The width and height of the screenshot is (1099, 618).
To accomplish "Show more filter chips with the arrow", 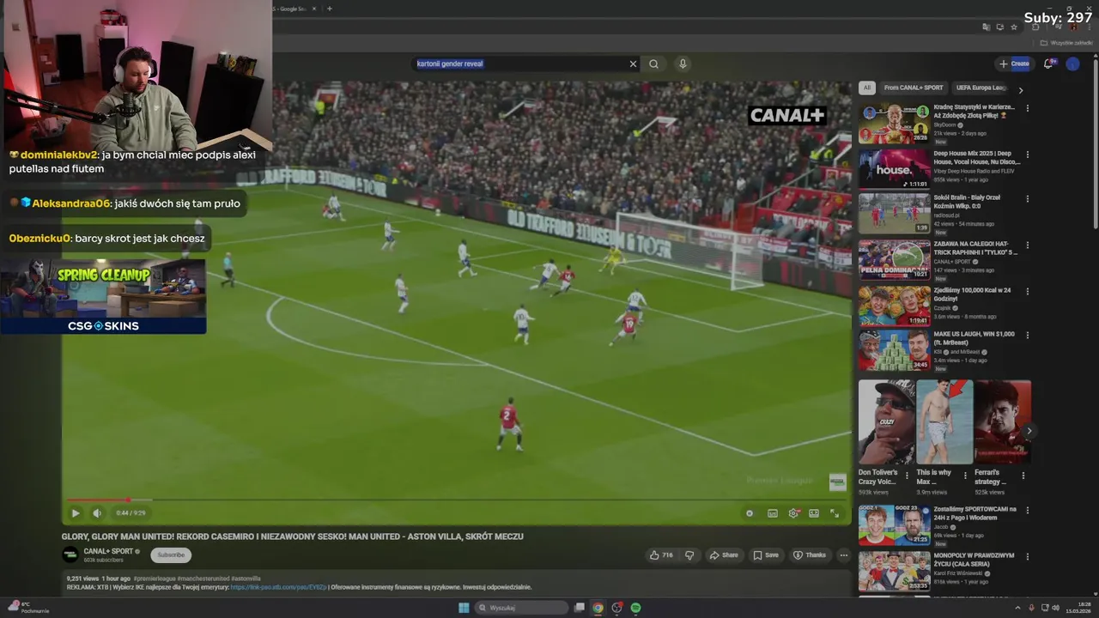I will [x=1021, y=89].
